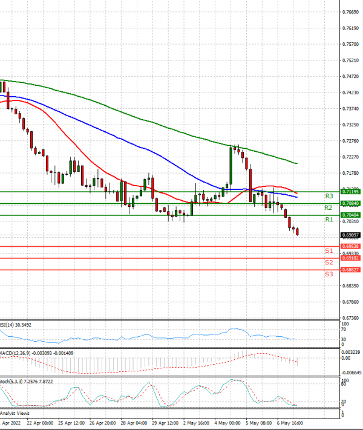Click the RSI(14) 30.5492 indicator label

click(x=15, y=325)
